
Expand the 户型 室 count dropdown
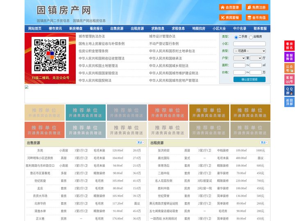239,58
